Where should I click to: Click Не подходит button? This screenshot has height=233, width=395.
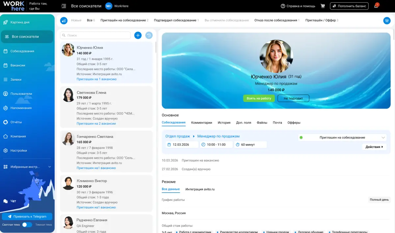[293, 98]
